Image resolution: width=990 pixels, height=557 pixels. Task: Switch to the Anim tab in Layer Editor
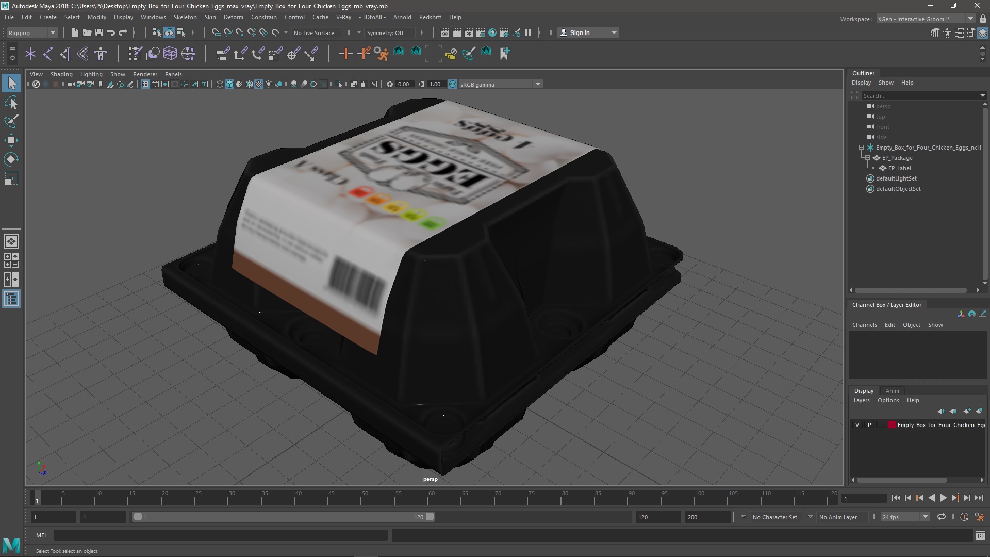[892, 391]
